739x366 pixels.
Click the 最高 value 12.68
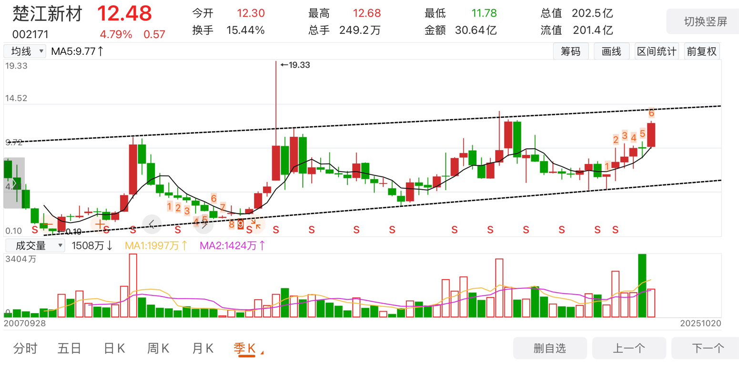[367, 14]
